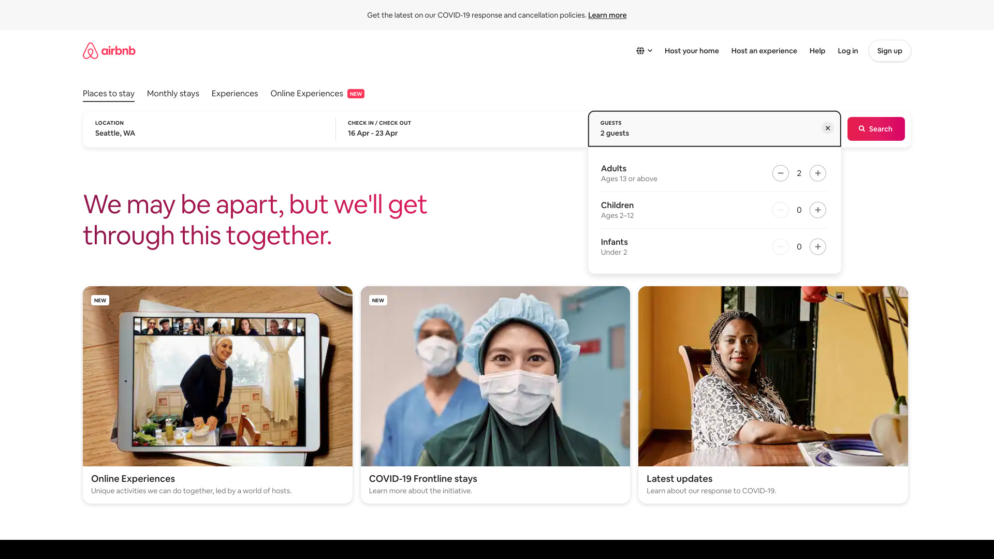Open the COVID-19 Frontline stays card image
The image size is (994, 559).
click(x=495, y=376)
